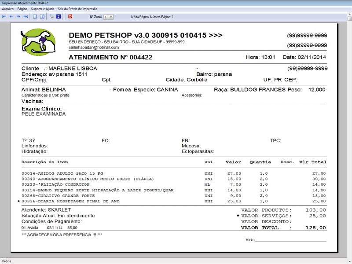Click item row 00154-BANHO PEQUENO PORTE
This screenshot has height=264, width=352.
173,190
